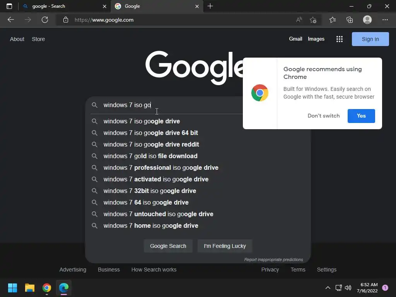The width and height of the screenshot is (396, 297).
Task: Click the Sign in button
Action: coord(370,39)
